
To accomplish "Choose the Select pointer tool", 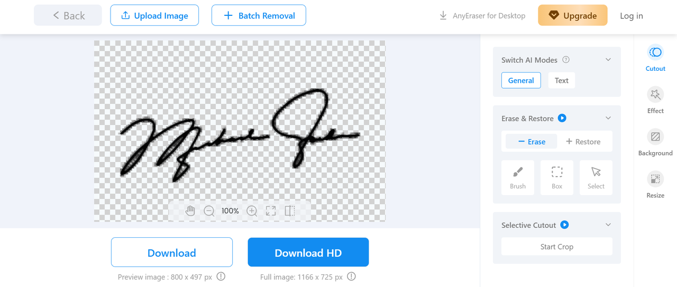I will point(596,178).
